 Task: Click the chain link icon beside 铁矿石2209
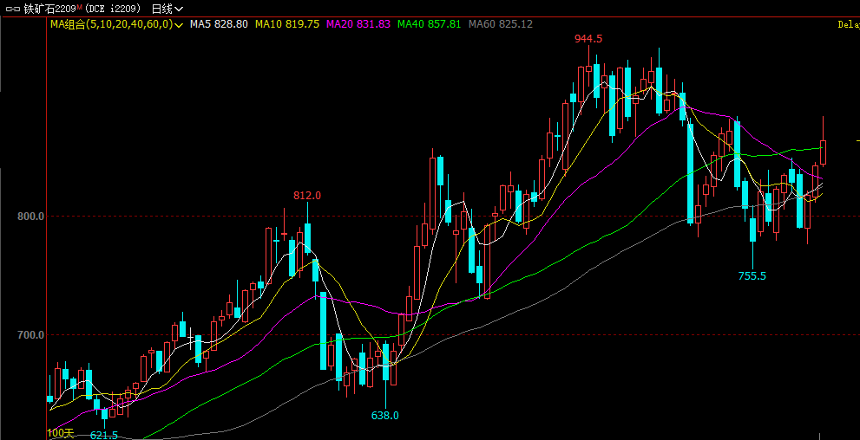click(13, 9)
